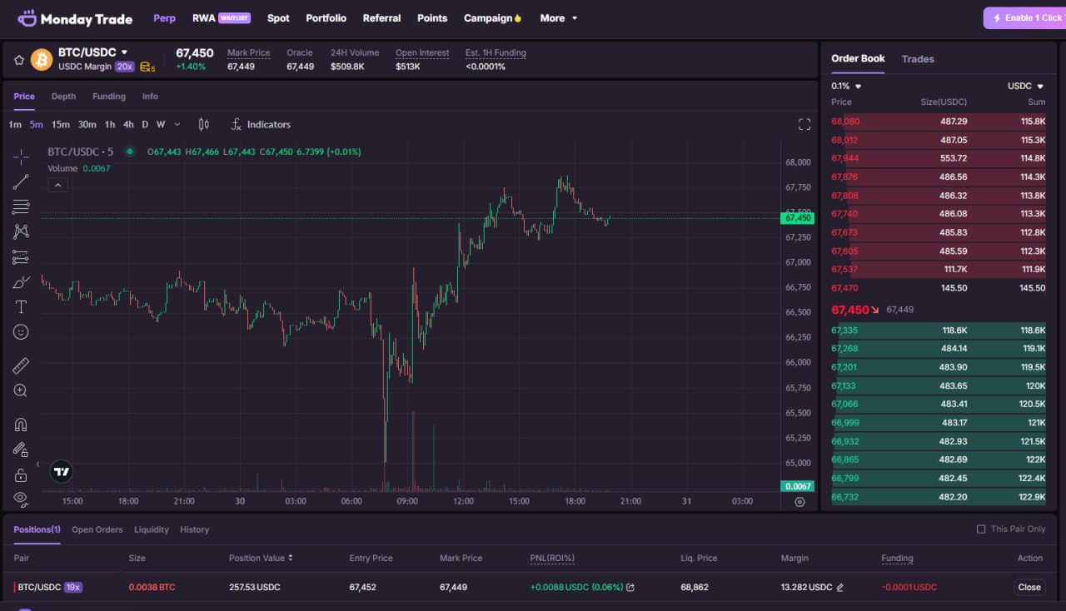
Task: Click the Enable 1 Click button
Action: [1026, 18]
